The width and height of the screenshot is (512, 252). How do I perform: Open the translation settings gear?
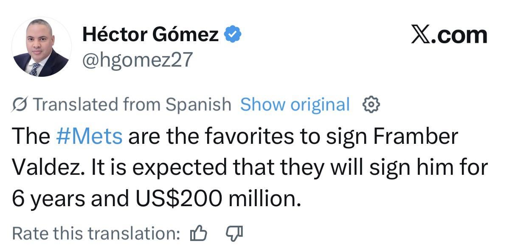click(x=371, y=104)
